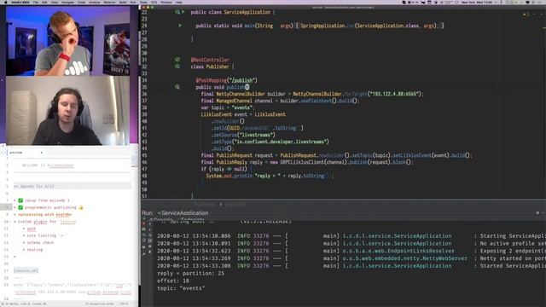Click the "rate limiting" bullet in the notes
This screenshot has width=546, height=307.
[x=42, y=235]
